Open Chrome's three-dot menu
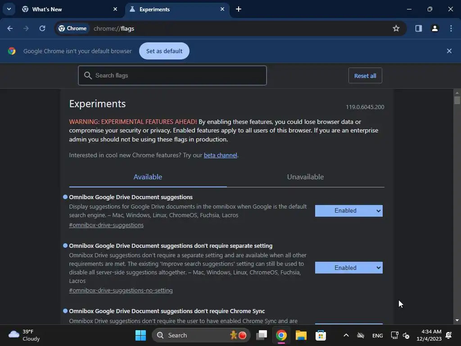Image resolution: width=461 pixels, height=346 pixels. point(451,28)
